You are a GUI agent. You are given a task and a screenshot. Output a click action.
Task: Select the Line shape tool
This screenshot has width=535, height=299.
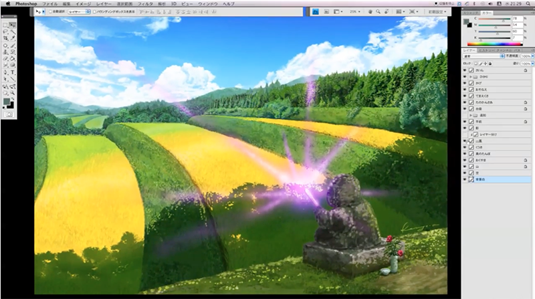coord(13,79)
